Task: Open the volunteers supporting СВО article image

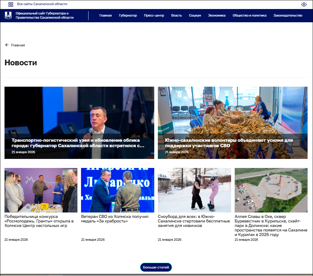Action: pos(233,114)
